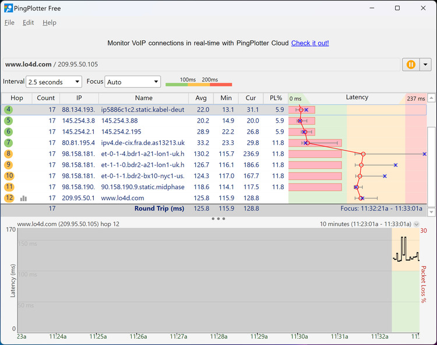Image resolution: width=437 pixels, height=345 pixels.
Task: Click IP 80.81.195.4 in hop 7 row
Action: 78,143
